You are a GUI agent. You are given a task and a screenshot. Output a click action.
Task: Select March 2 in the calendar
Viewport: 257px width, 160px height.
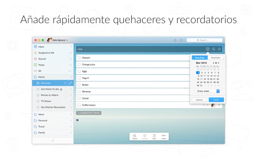coord(198,73)
